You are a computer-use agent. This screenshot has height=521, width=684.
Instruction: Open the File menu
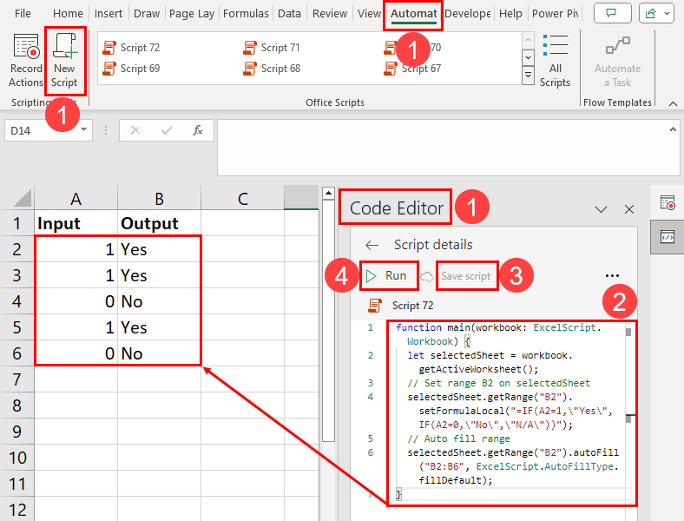[x=23, y=14]
